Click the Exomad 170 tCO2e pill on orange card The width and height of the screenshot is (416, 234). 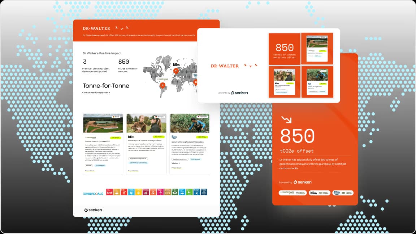292,193
